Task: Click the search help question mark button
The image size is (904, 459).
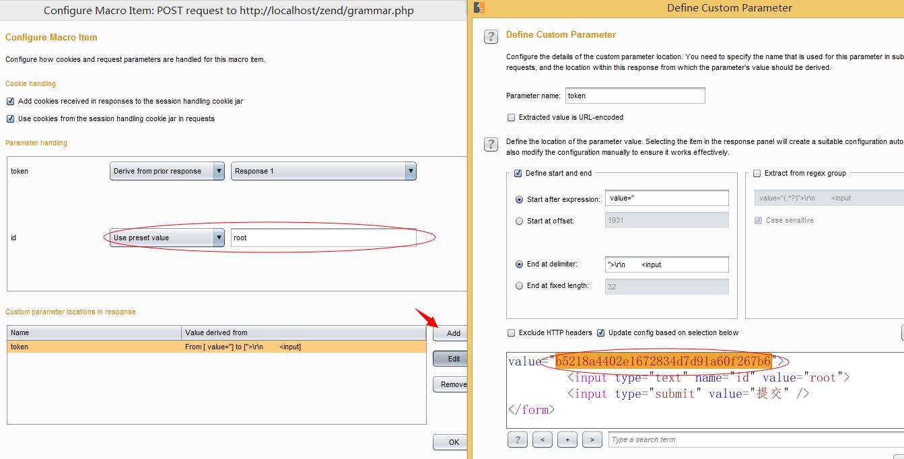Action: [517, 439]
